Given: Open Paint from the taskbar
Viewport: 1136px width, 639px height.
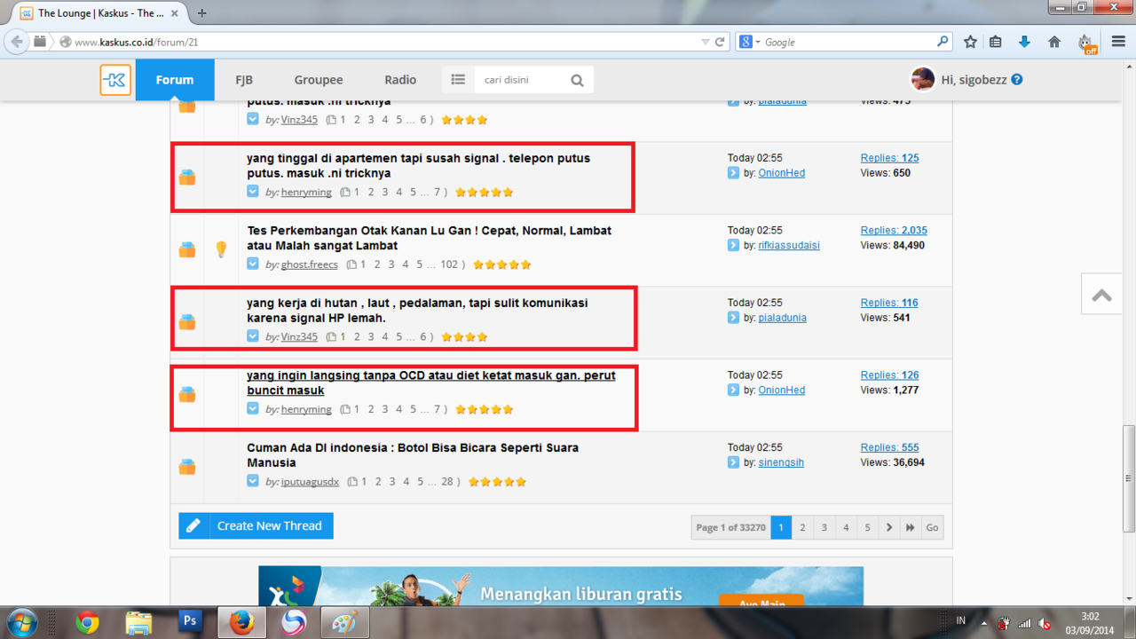Looking at the screenshot, I should point(344,623).
